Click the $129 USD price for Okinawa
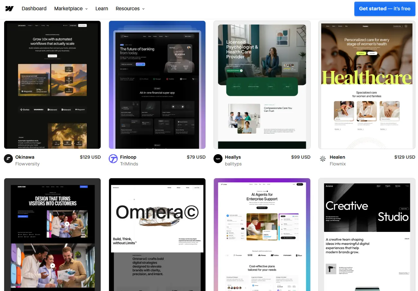Viewport: 418px width, 291px height. click(x=90, y=157)
